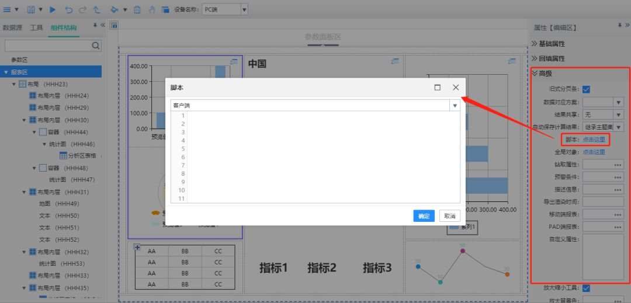Click the paint bucket fill icon
Viewport: 631px width, 303px height.
pyautogui.click(x=114, y=9)
